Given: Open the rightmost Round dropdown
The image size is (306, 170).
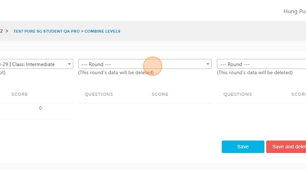Looking at the screenshot, I should click(261, 64).
